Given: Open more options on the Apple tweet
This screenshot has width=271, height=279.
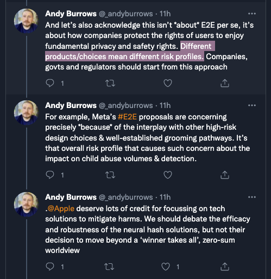Looking at the screenshot, I should (x=252, y=197).
